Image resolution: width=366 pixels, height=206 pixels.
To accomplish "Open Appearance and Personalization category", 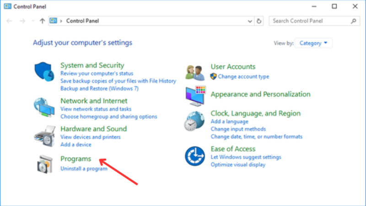I will (x=260, y=94).
